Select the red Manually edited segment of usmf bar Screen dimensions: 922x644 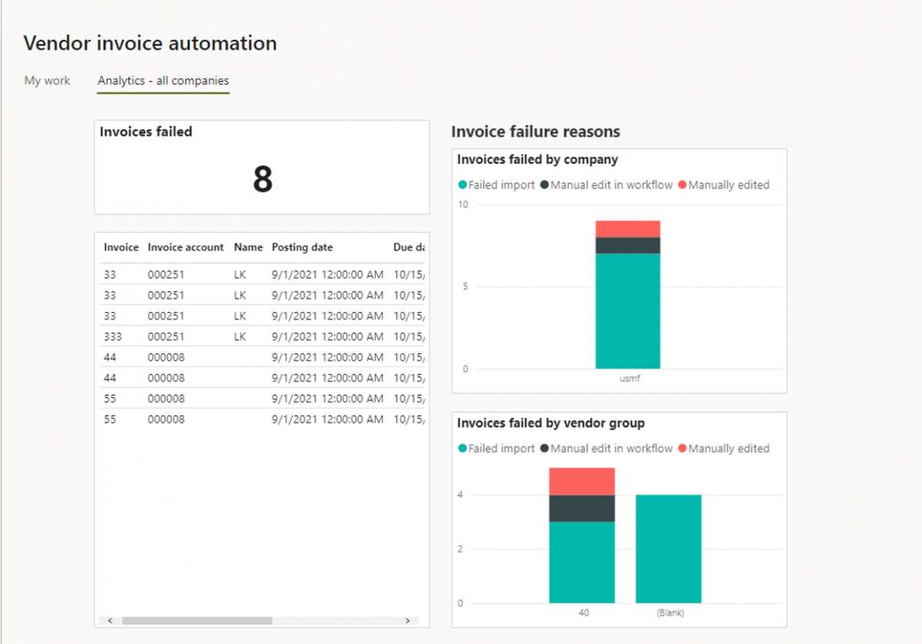point(628,229)
